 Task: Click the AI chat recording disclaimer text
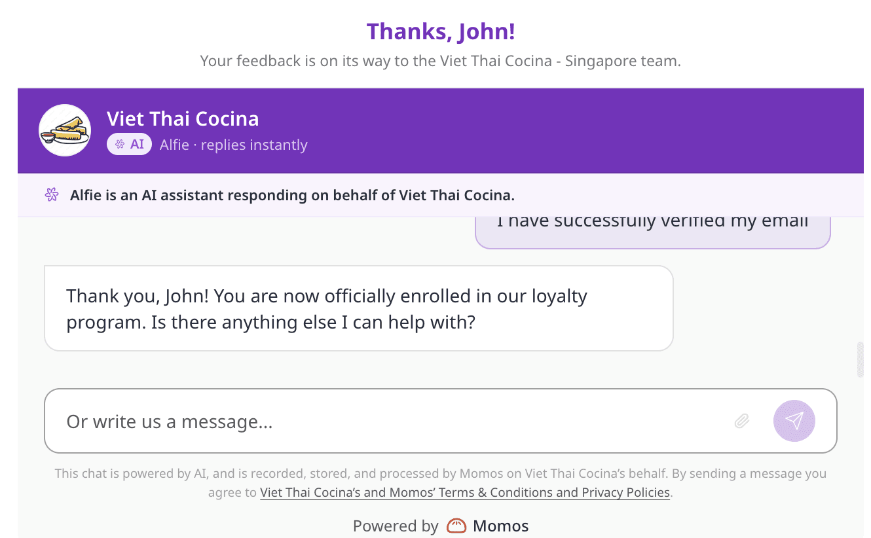441,482
